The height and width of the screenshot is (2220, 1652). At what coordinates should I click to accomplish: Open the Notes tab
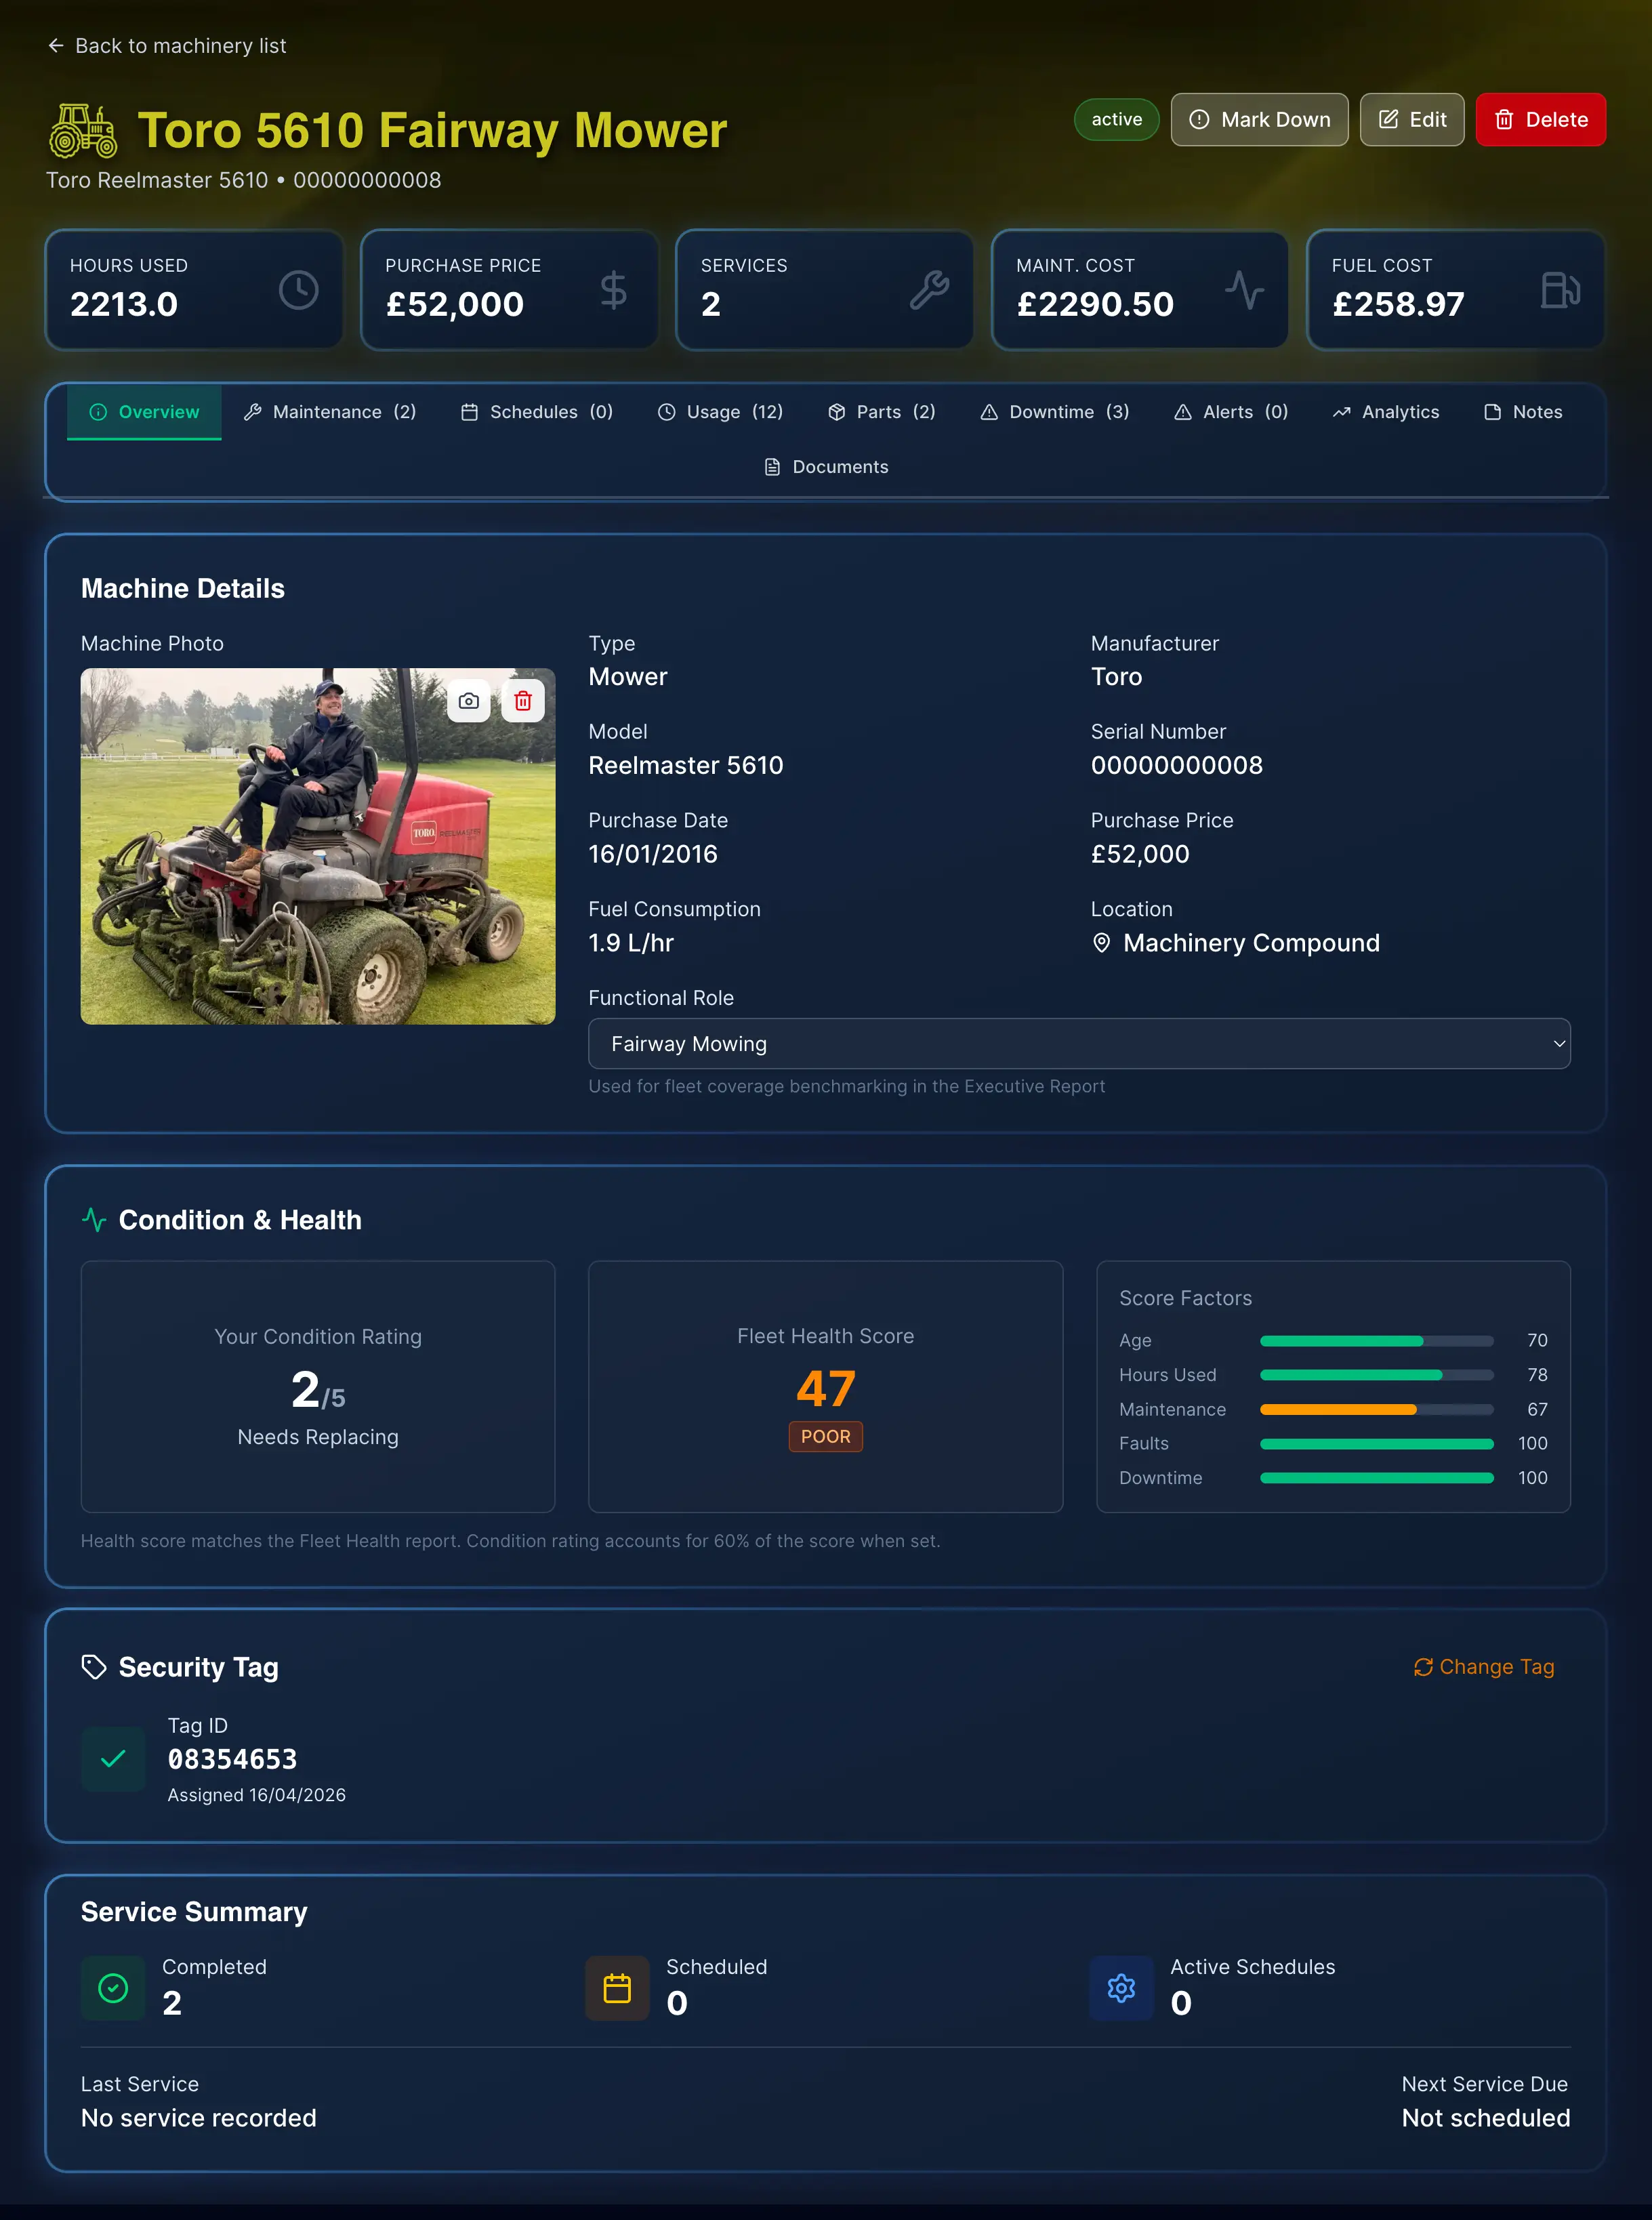click(x=1523, y=412)
